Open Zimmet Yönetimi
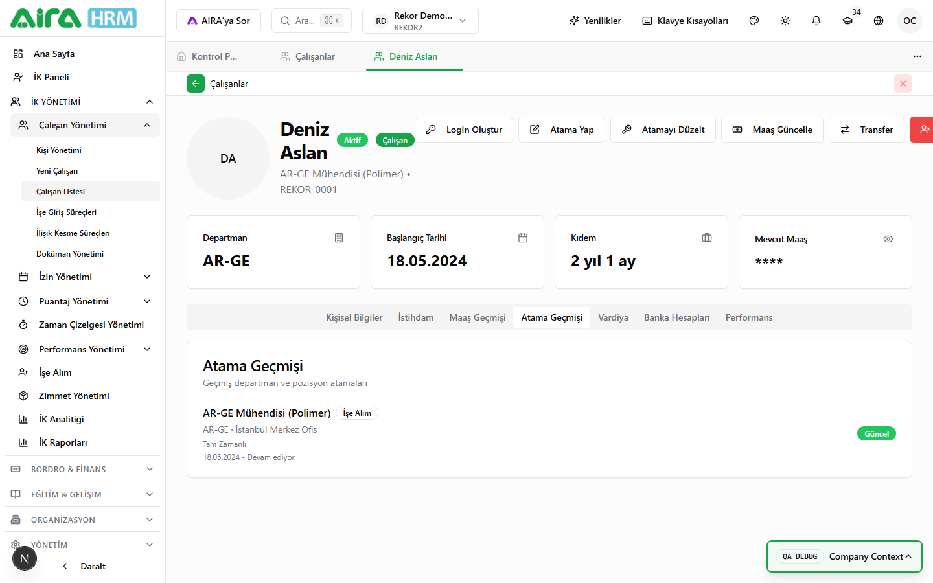933x583 pixels. coord(85,396)
